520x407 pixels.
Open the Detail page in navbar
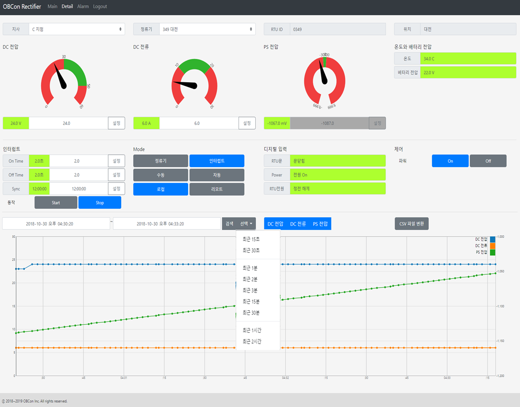67,6
